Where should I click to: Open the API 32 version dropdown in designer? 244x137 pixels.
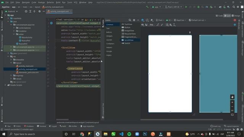(169, 20)
